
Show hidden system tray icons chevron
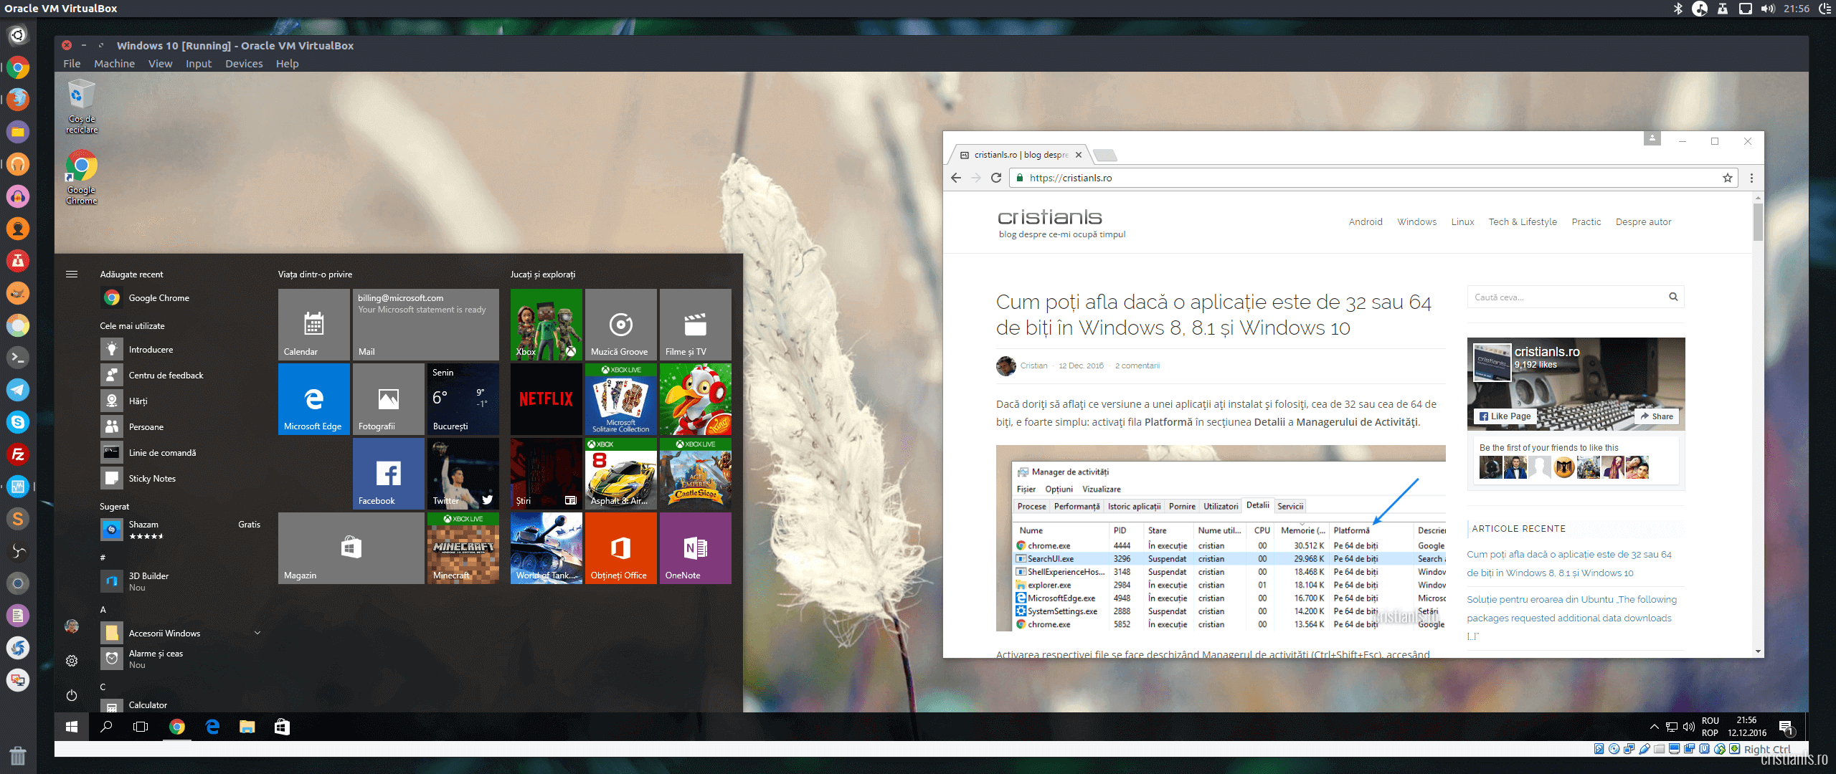pyautogui.click(x=1654, y=727)
